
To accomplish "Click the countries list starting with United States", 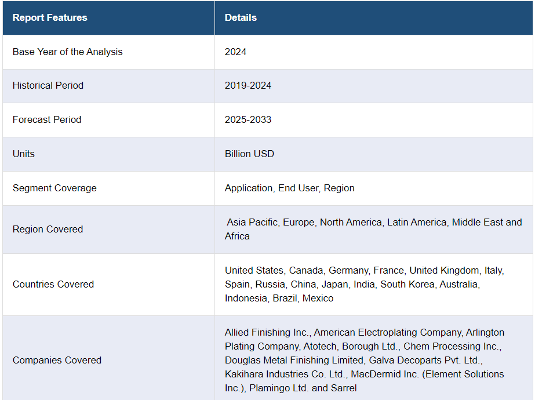I will point(364,270).
